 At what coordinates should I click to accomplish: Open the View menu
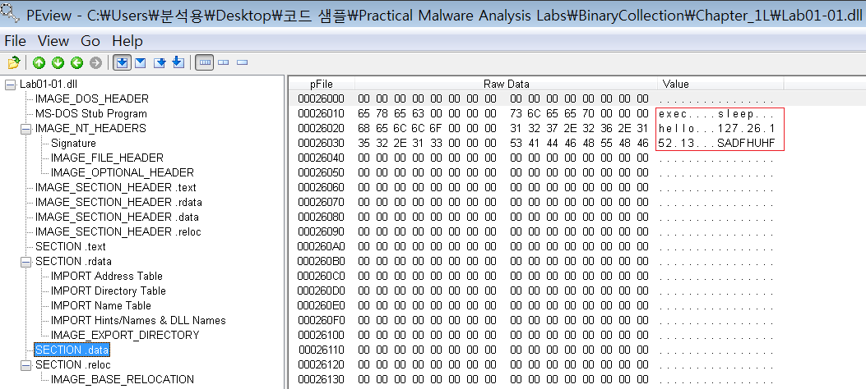[53, 41]
